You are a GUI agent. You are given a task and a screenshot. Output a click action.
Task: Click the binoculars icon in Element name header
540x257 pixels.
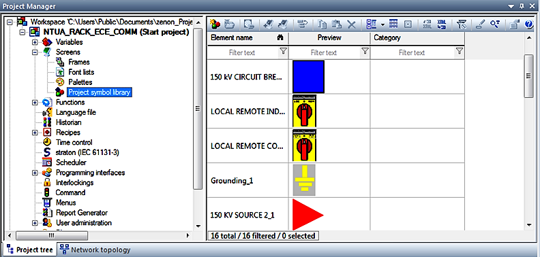(280, 38)
